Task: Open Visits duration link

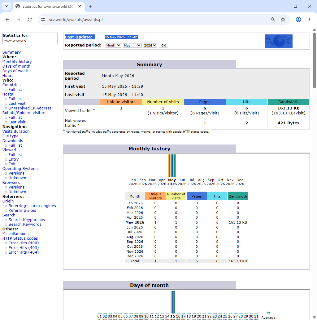Action: pos(16,131)
